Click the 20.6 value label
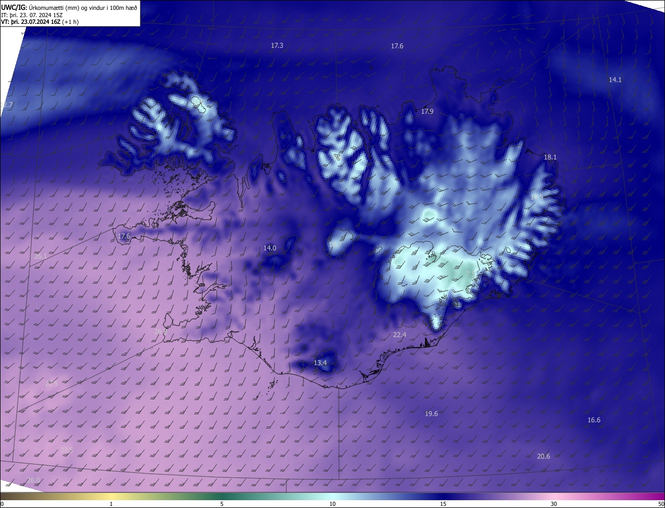Viewport: 665px width, 508px height. click(543, 457)
